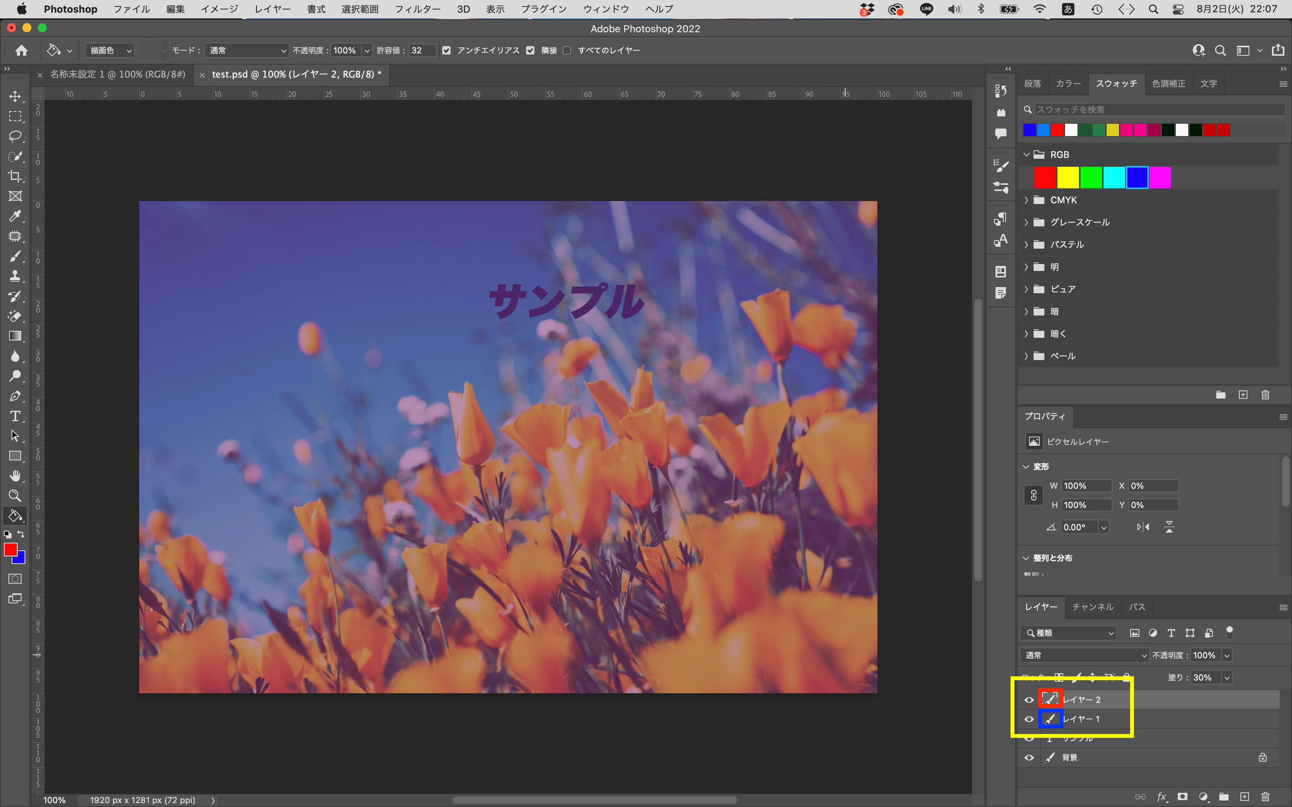
Task: Open the layer 不透明度 dropdown arrow
Action: click(x=1227, y=656)
